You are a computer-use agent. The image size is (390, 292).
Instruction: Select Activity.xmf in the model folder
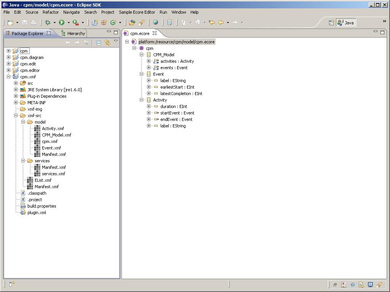(53, 129)
